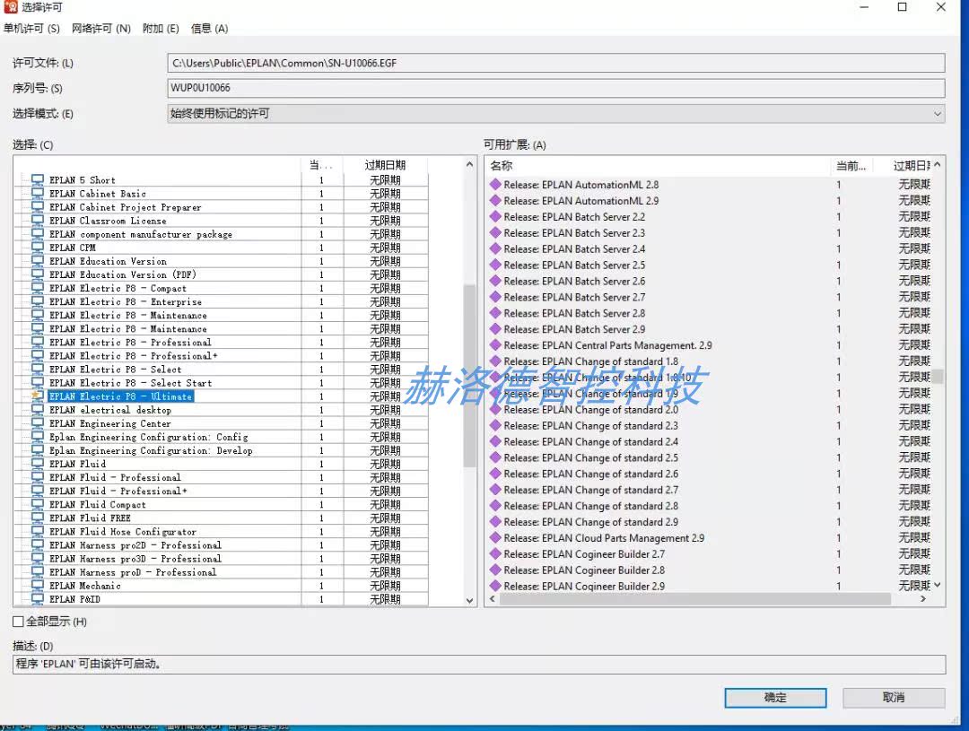Select EPLAN Education Version (PDF)
This screenshot has height=731, width=969.
tap(122, 274)
